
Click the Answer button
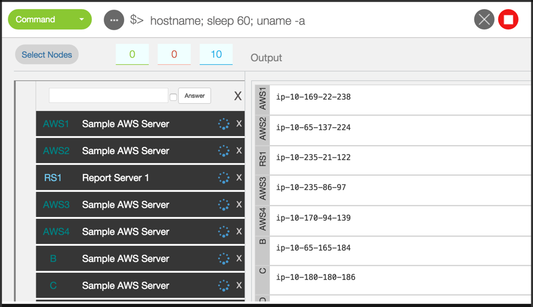(194, 95)
